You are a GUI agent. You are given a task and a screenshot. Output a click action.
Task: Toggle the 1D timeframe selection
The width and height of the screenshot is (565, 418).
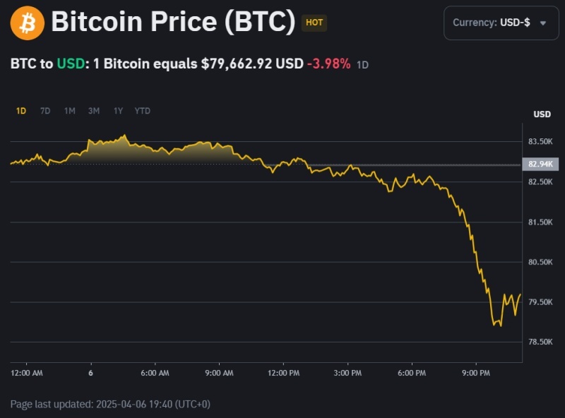[20, 111]
